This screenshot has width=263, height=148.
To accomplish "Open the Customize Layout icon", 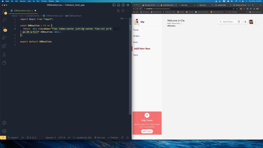I will tap(128, 5).
